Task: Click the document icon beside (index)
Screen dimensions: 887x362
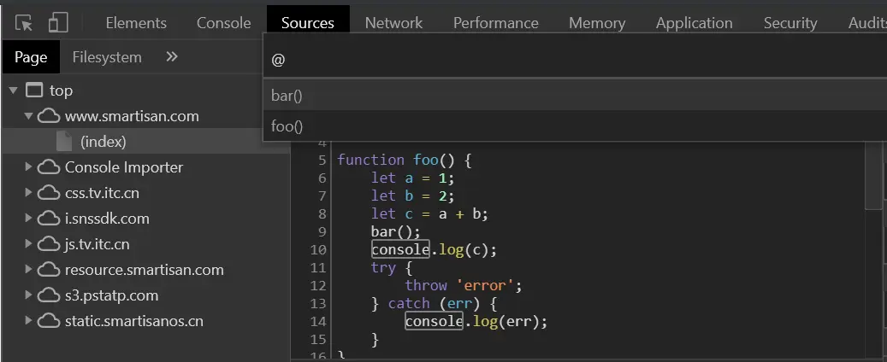Action: tap(64, 141)
